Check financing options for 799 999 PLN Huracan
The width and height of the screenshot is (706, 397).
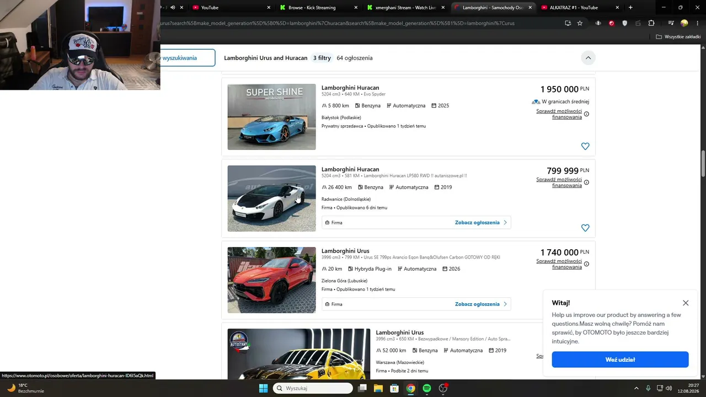point(559,183)
